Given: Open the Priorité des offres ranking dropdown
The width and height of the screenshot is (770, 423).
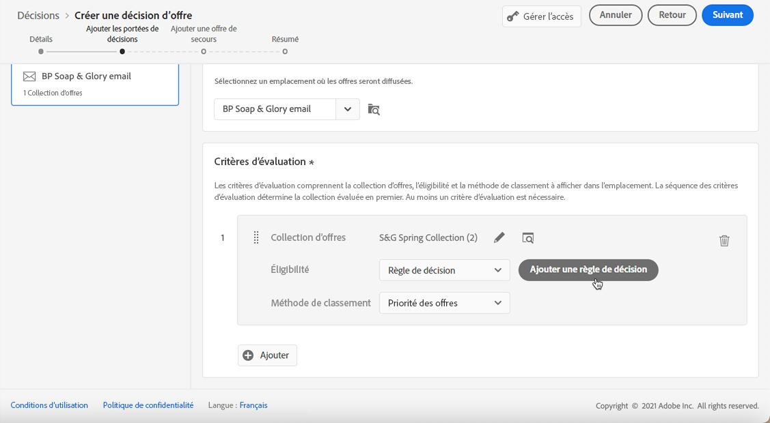Looking at the screenshot, I should [x=444, y=303].
